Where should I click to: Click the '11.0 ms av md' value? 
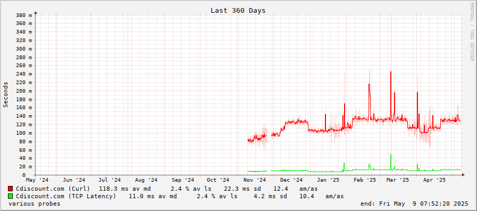[x=153, y=196]
